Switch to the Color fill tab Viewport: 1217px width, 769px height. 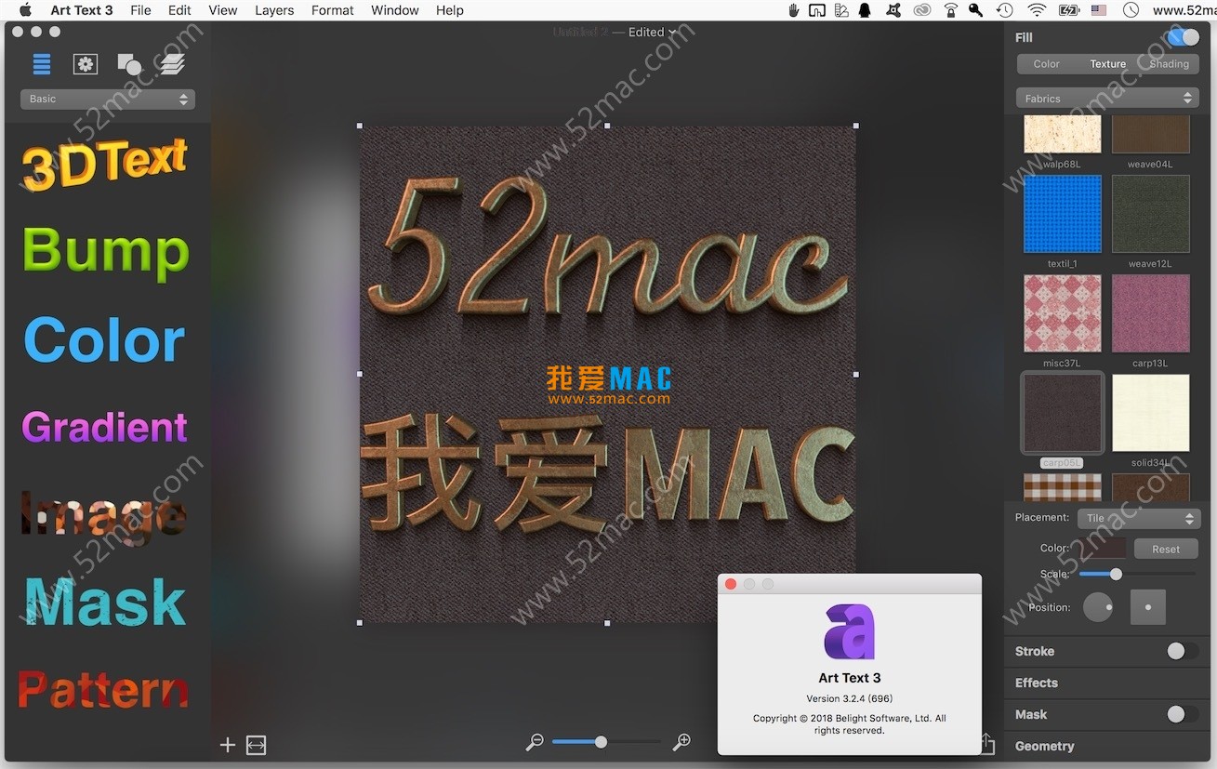[1047, 64]
